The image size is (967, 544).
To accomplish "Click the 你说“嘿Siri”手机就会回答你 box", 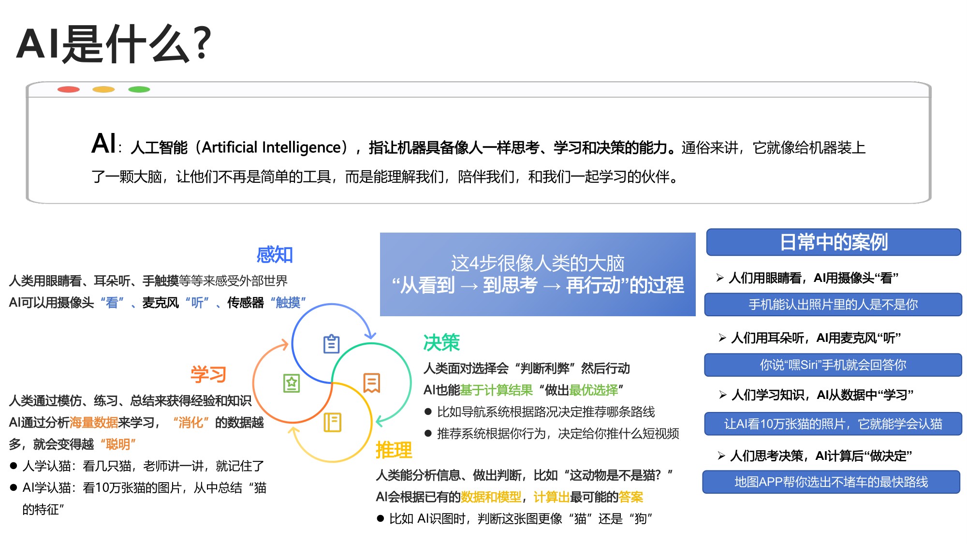I will point(833,365).
